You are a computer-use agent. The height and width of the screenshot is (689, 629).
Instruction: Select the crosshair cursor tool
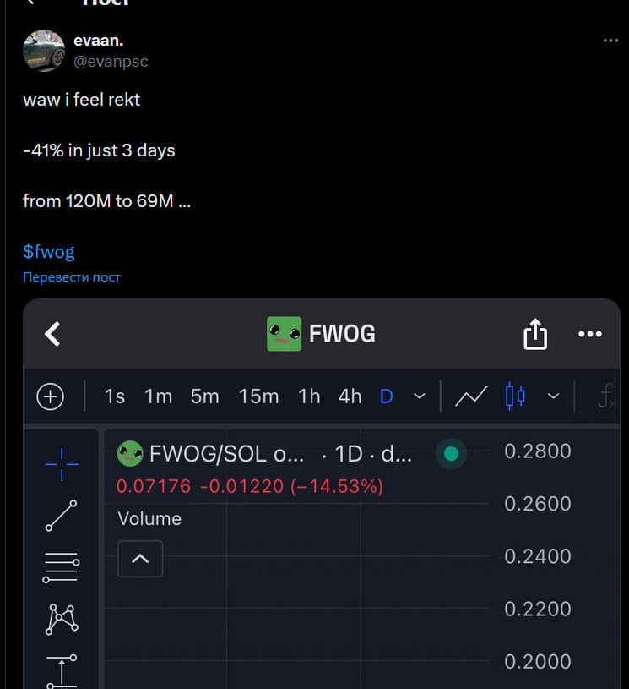click(62, 464)
